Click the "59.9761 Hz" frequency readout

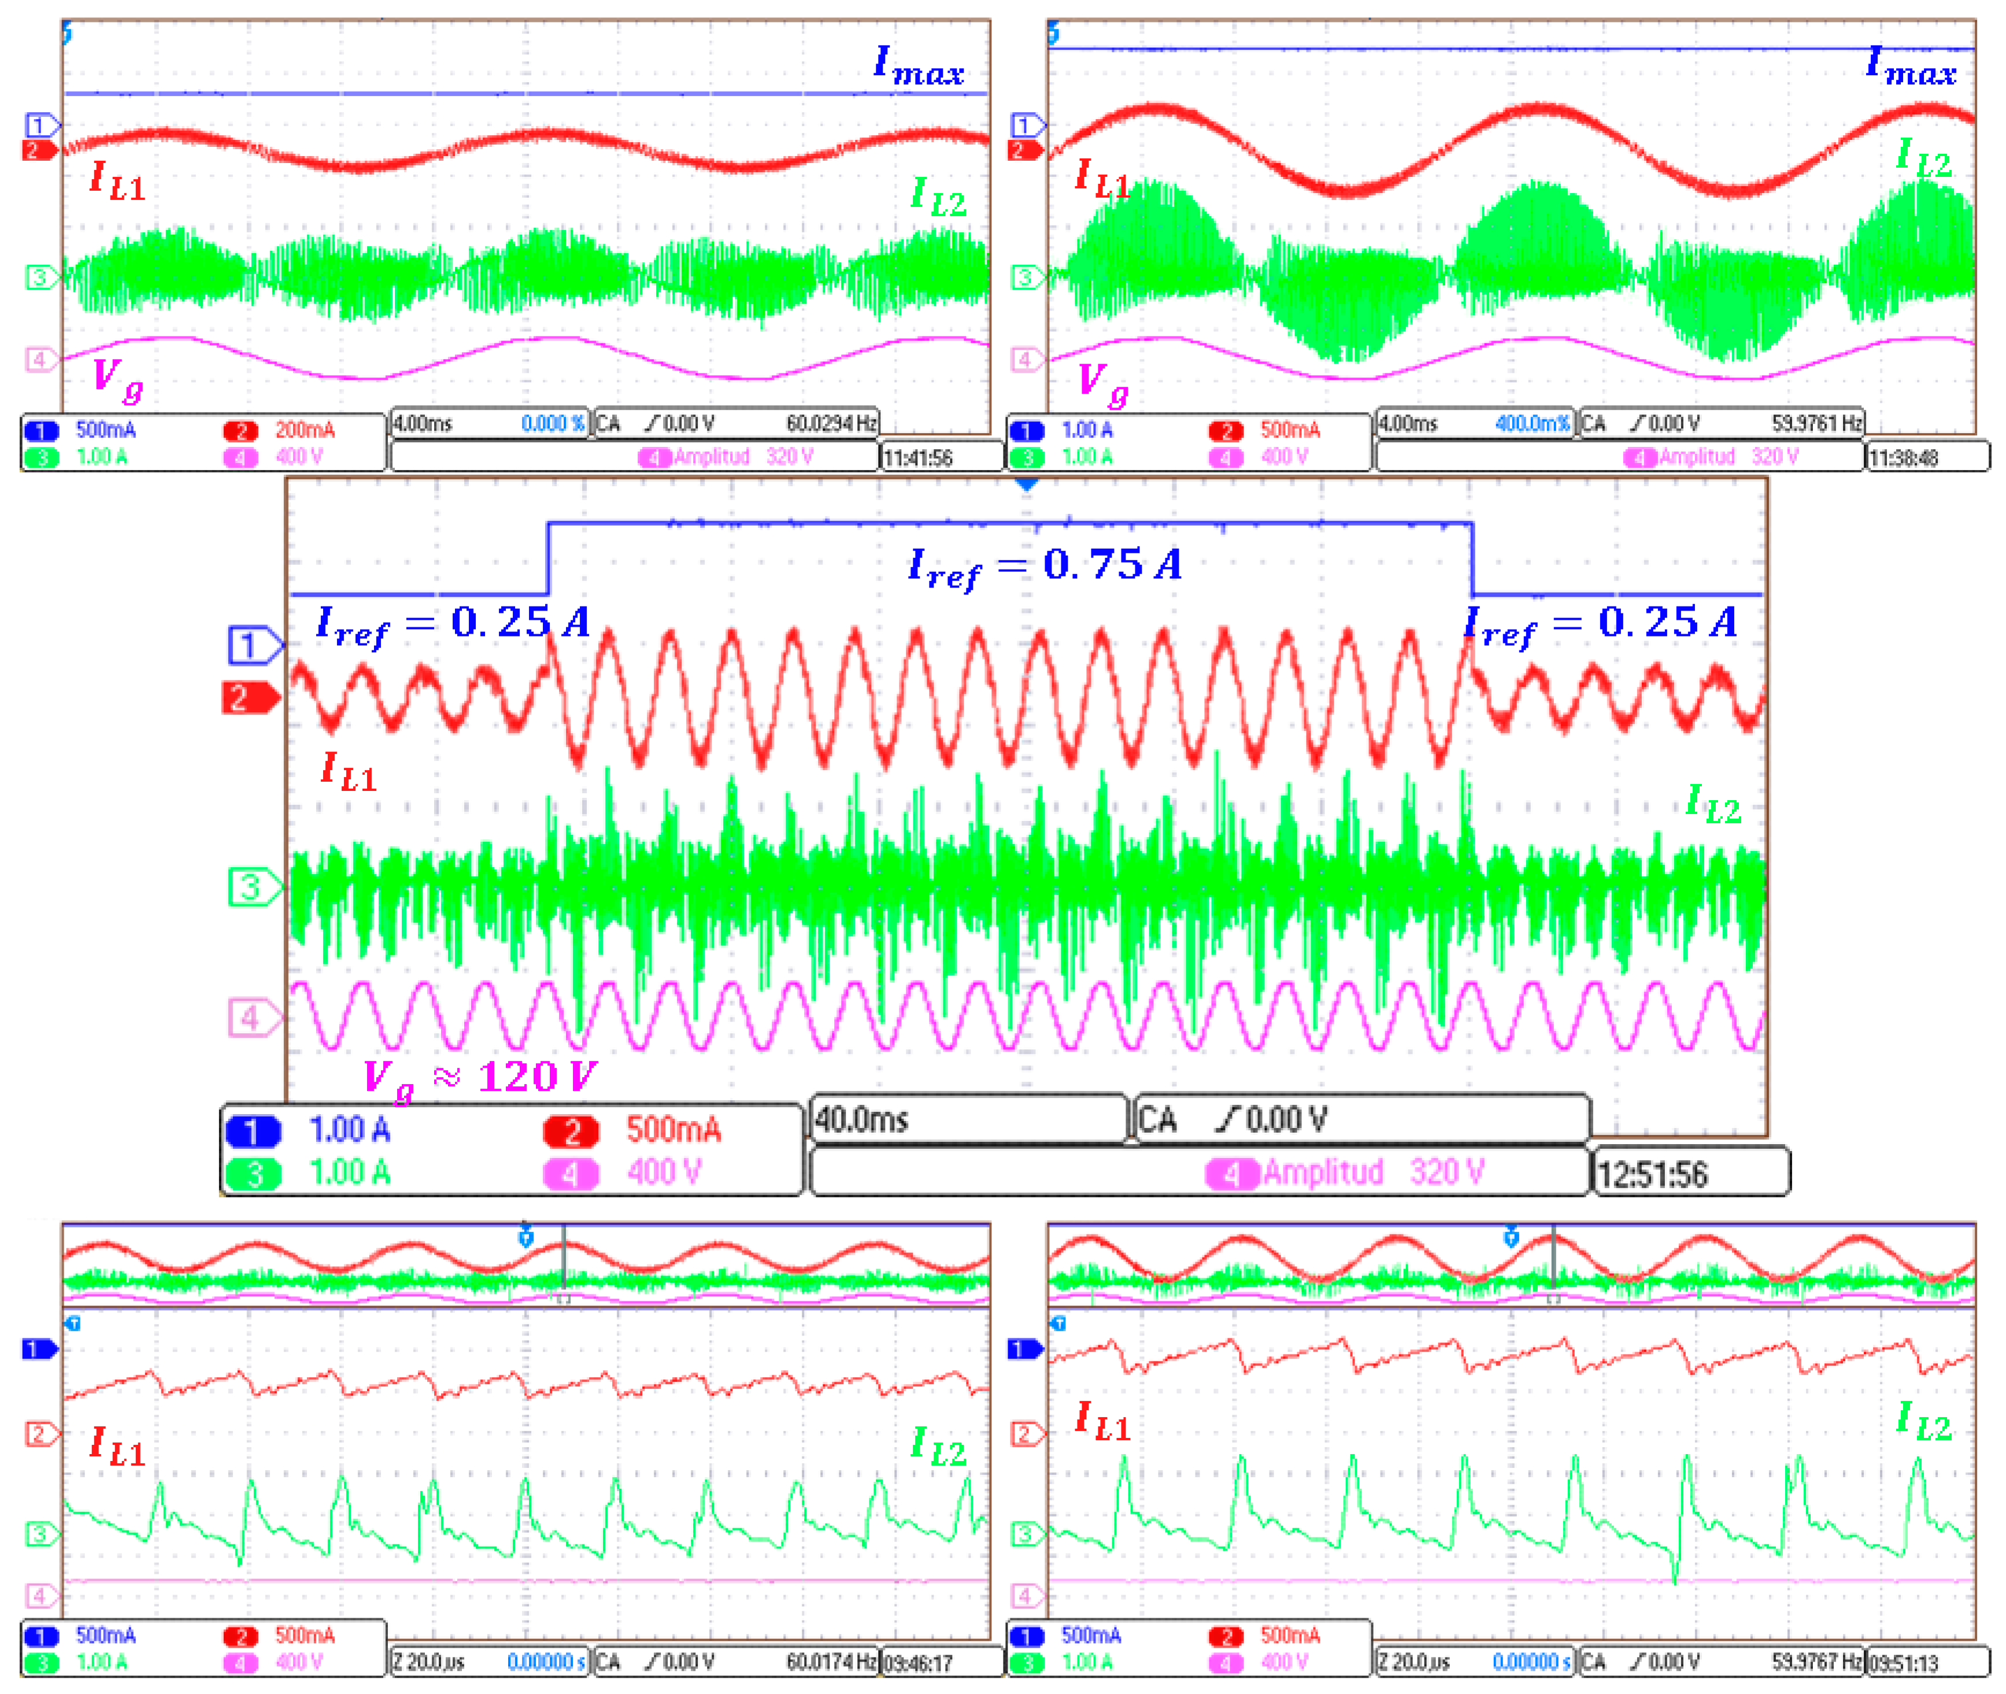pyautogui.click(x=1818, y=423)
